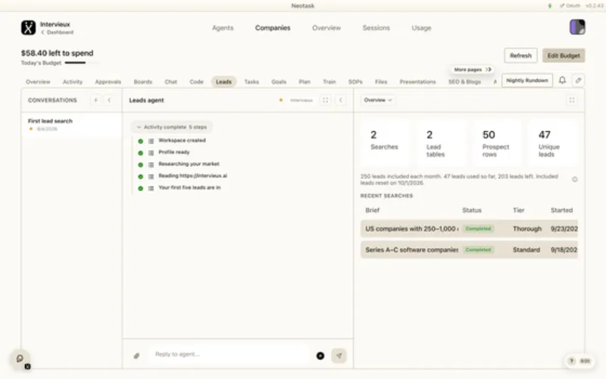The image size is (606, 379).
Task: Open the Agents top navigation item
Action: click(223, 28)
